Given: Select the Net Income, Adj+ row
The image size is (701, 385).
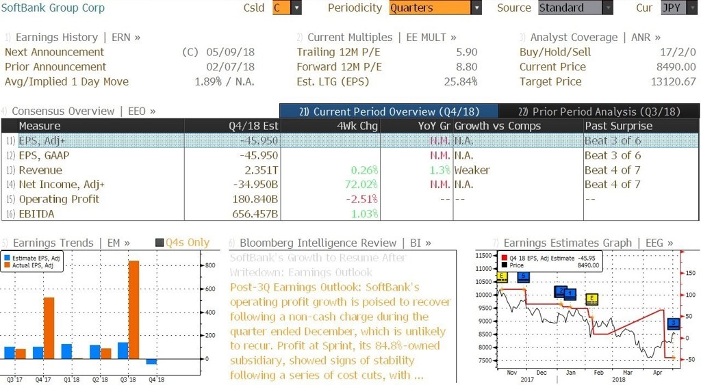Looking at the screenshot, I should pos(350,185).
